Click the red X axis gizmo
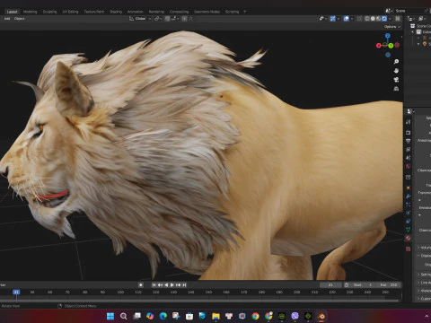This screenshot has width=431, height=323. pyautogui.click(x=379, y=46)
